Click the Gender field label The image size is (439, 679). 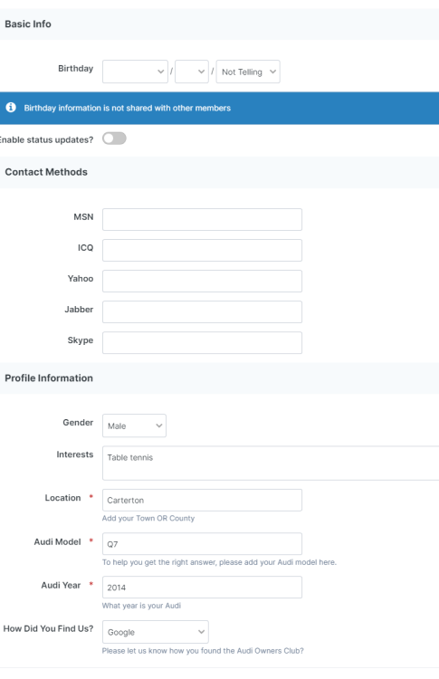pos(78,422)
